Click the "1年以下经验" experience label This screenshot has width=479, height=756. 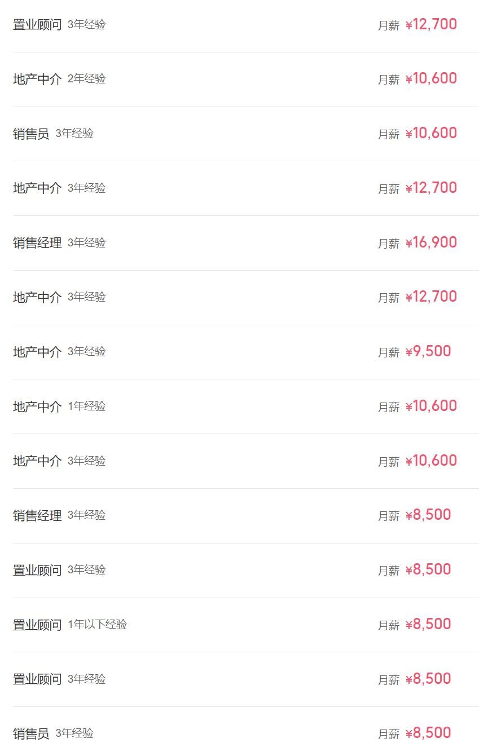pos(97,625)
